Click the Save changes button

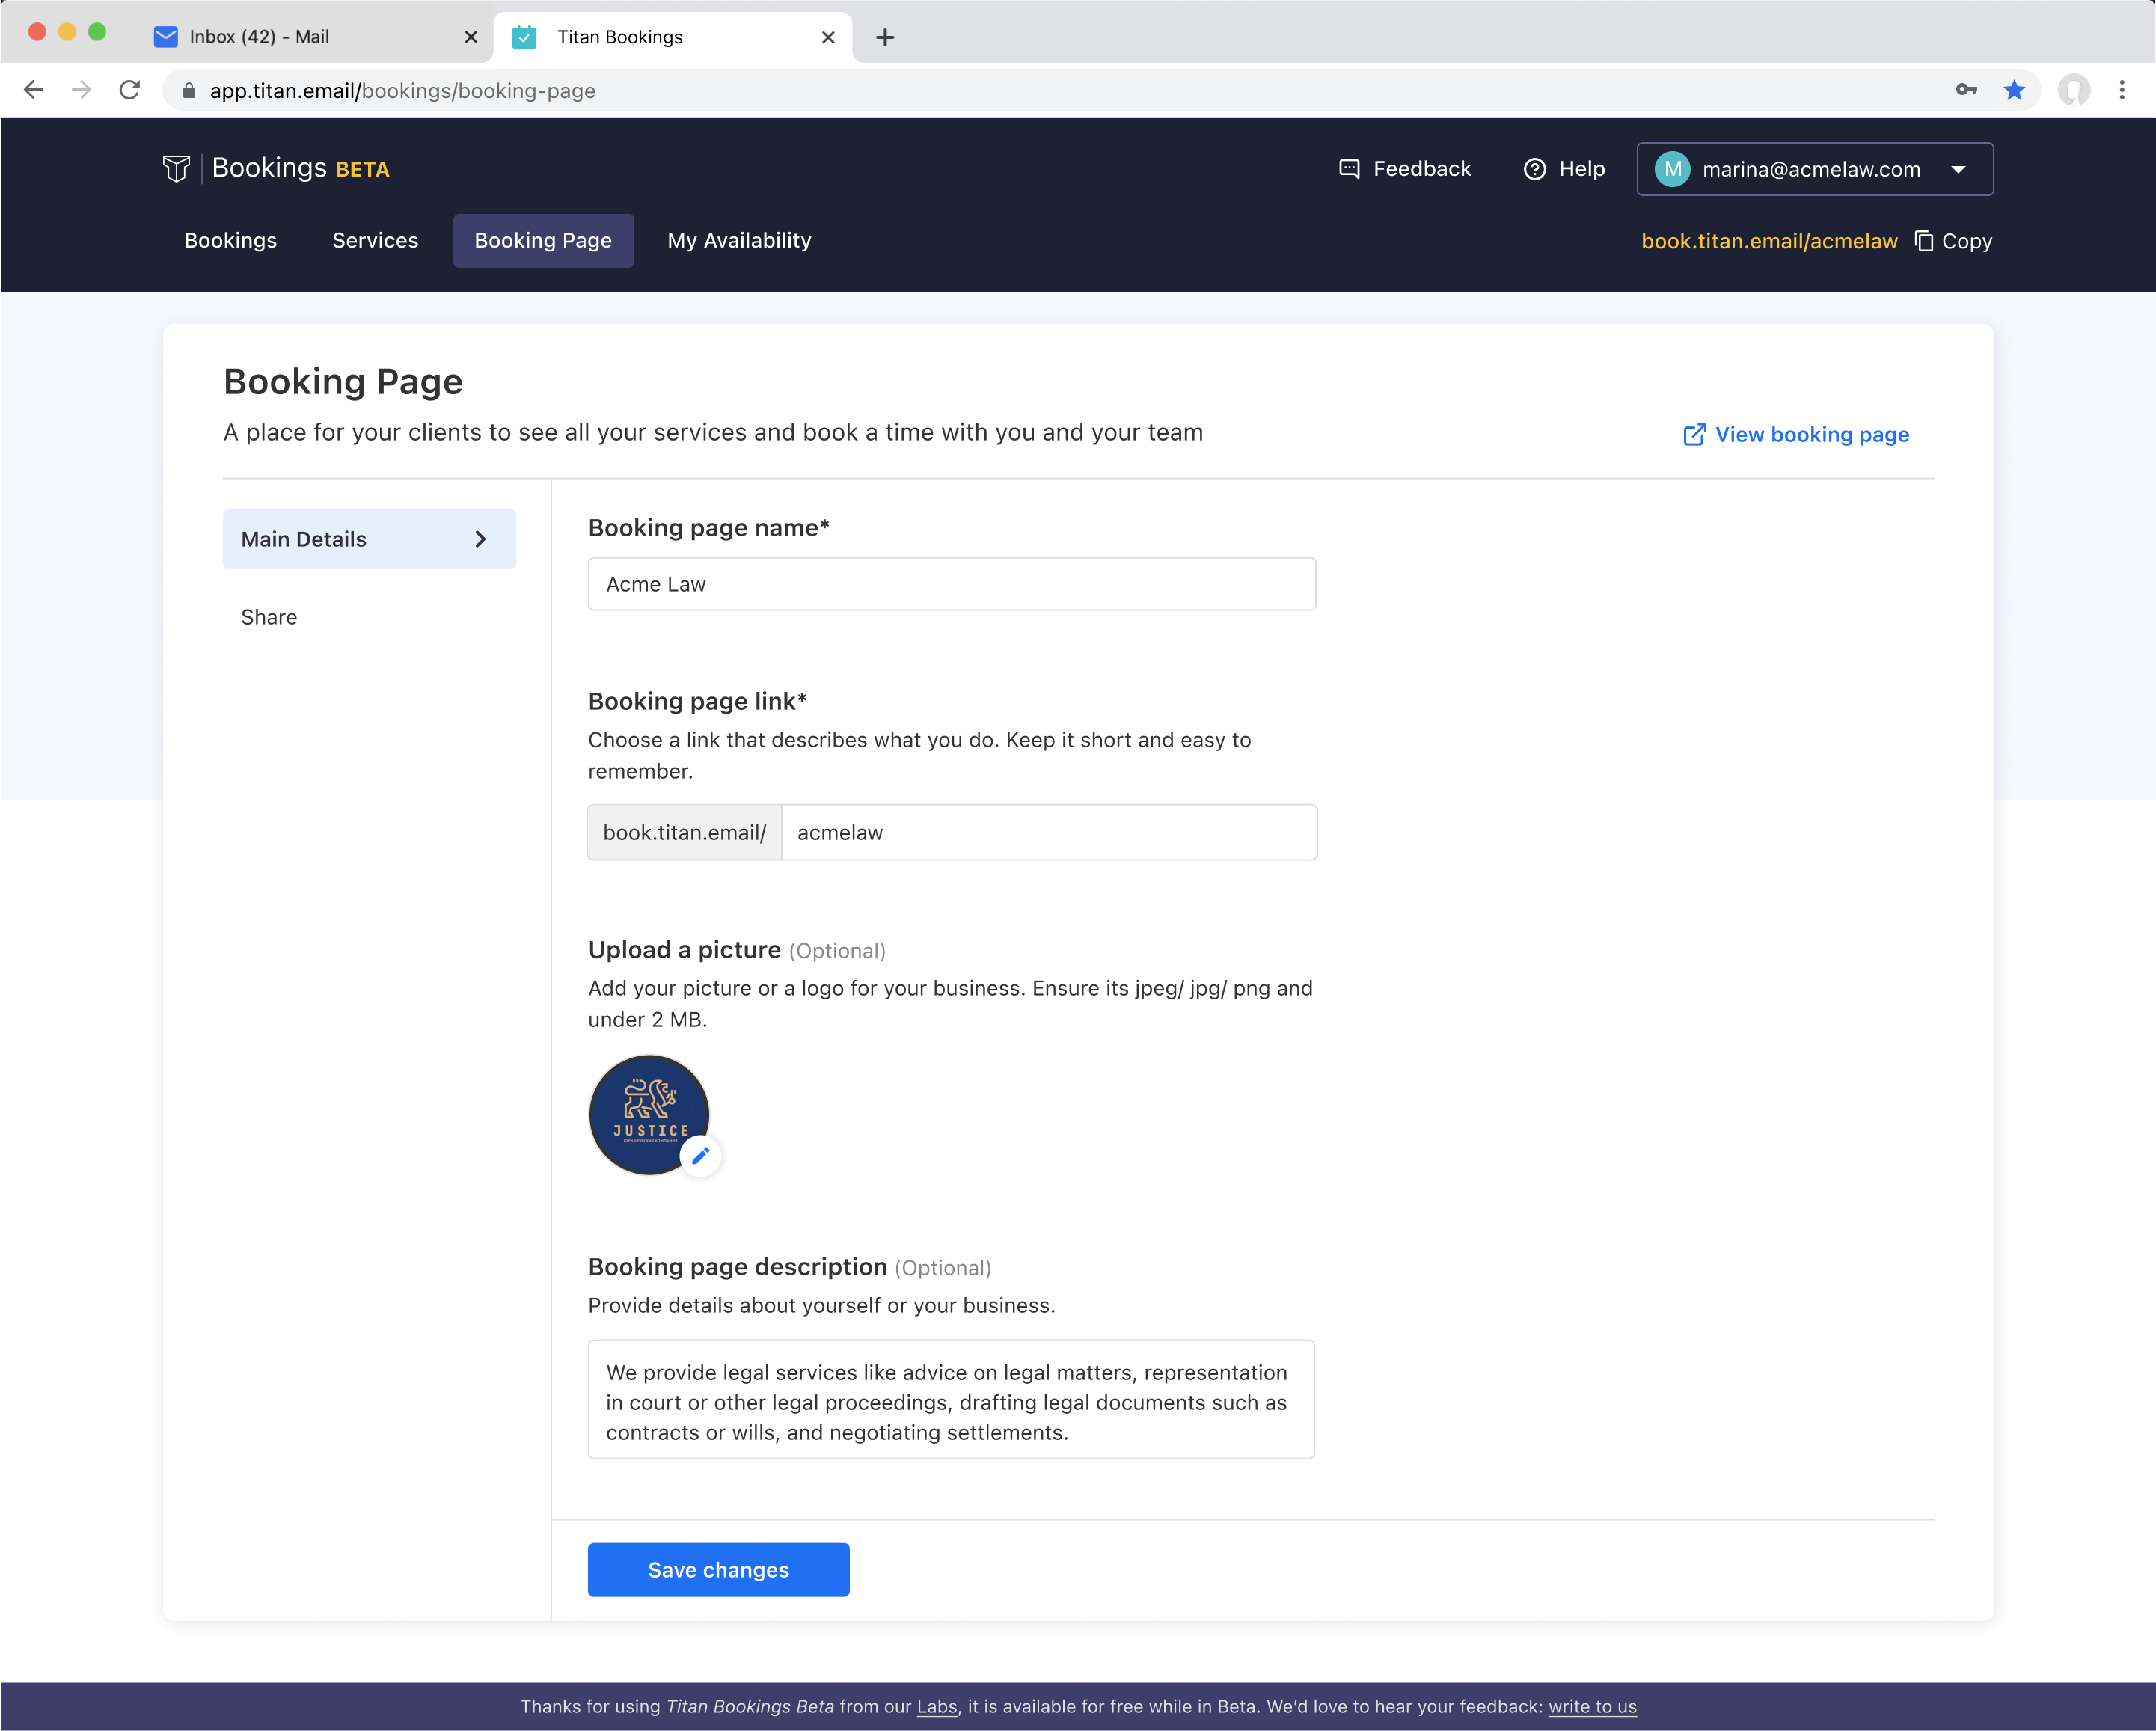coord(718,1569)
